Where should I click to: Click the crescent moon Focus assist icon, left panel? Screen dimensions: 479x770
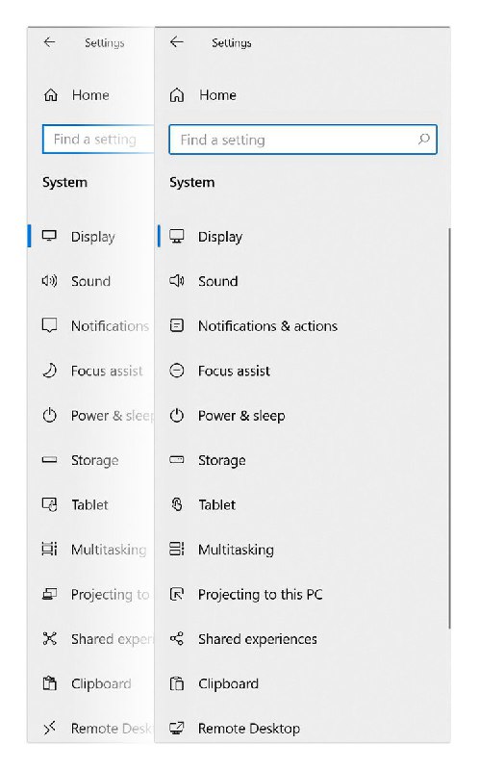click(x=50, y=371)
